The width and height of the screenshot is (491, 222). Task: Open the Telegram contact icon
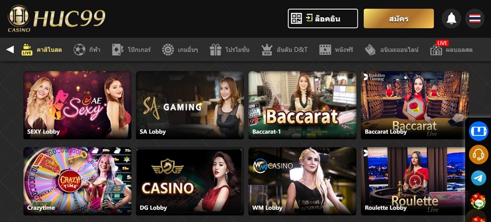coord(478,178)
